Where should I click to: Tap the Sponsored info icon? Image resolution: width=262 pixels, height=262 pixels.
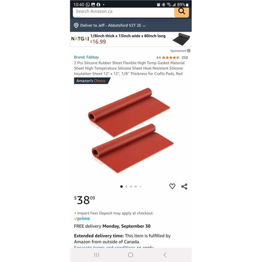tap(189, 51)
